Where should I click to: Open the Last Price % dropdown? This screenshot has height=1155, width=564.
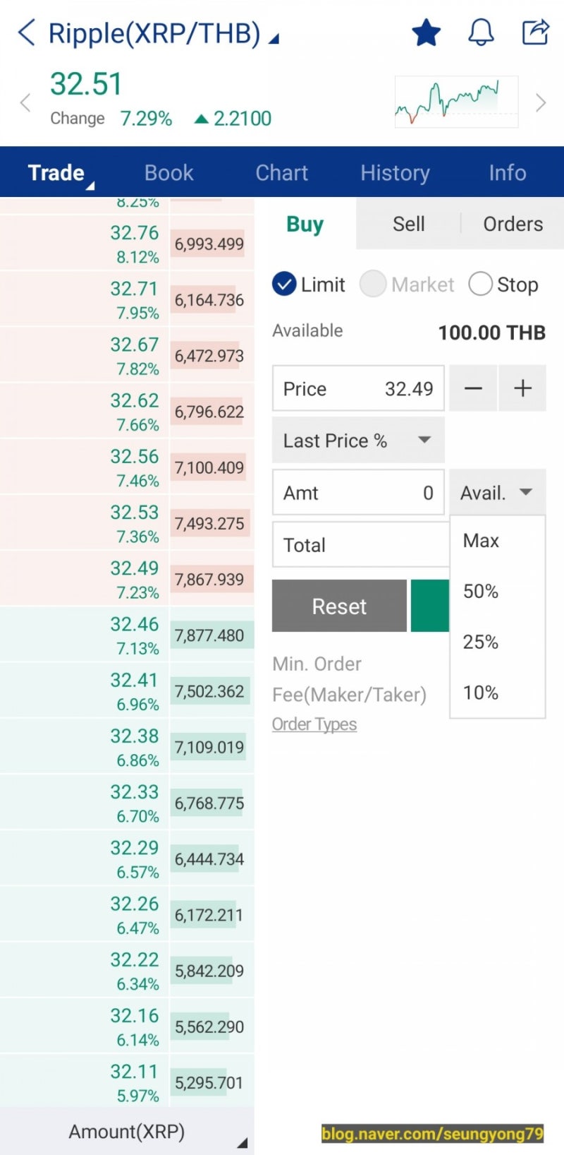(358, 441)
